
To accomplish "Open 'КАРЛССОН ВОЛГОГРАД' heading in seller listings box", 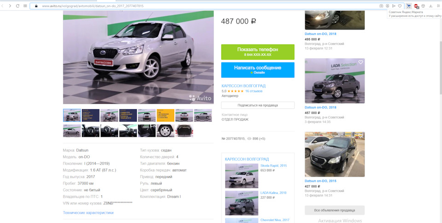I will click(x=247, y=159).
